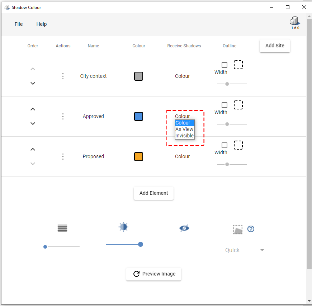Enable outline checkbox for City context
Viewport: 312px width, 306px height.
coord(224,65)
